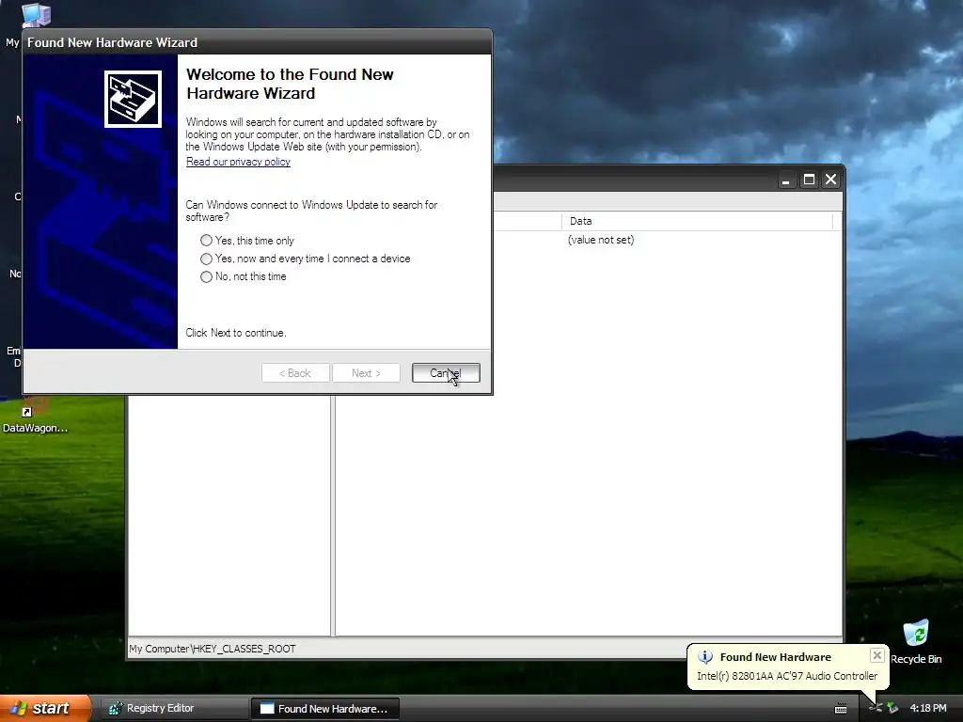
Task: Minimize the Registry Editor window
Action: [x=785, y=180]
